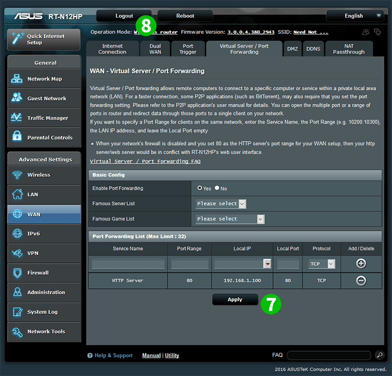Select No for Enable Port Forwarding

pyautogui.click(x=217, y=188)
